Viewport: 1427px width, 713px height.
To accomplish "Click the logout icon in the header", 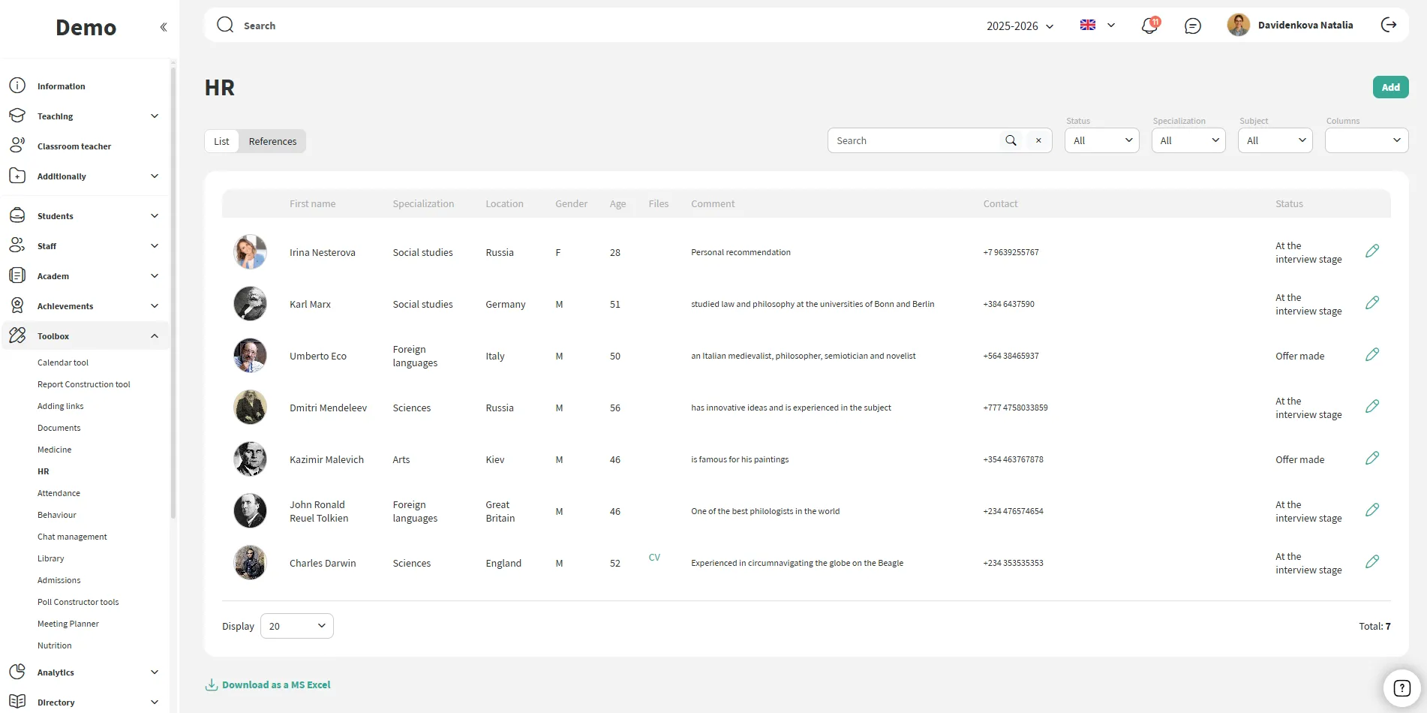I will [1389, 26].
